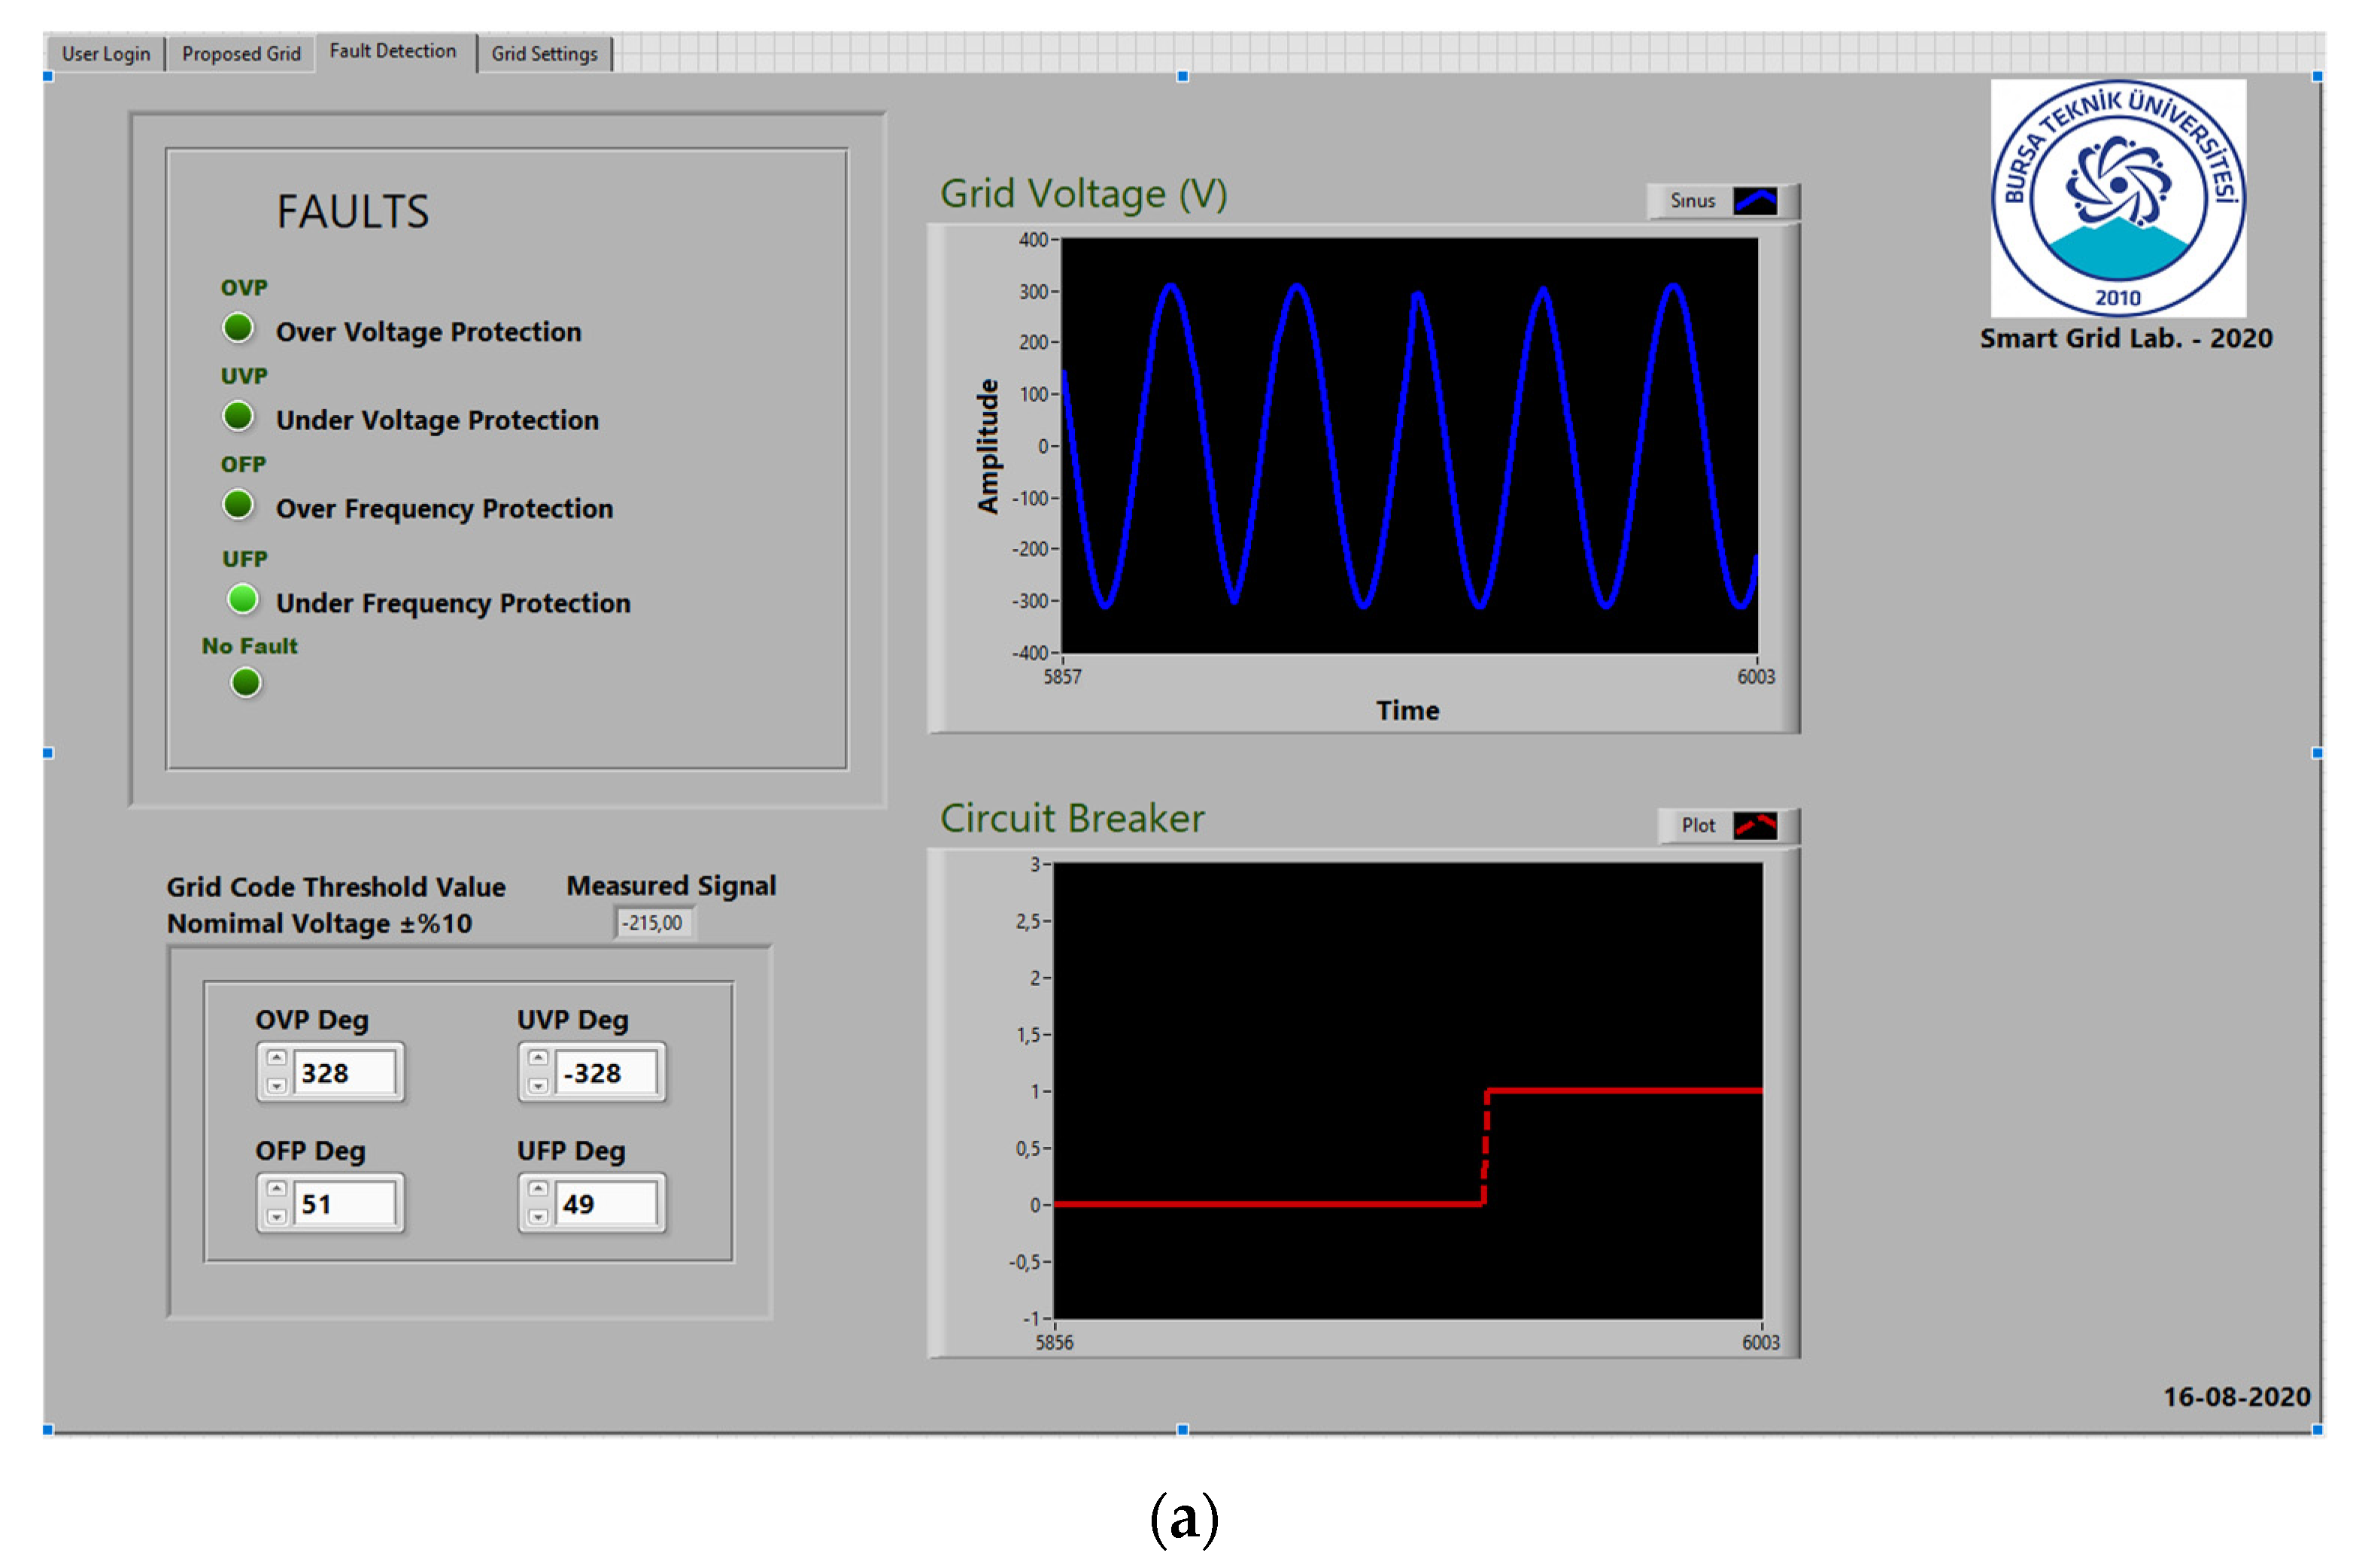Viewport: 2359px width, 1568px height.
Task: Click the No Fault LED indicator
Action: 245,682
